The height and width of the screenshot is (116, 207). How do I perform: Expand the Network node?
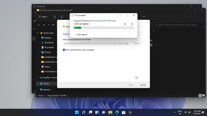tap(38, 90)
